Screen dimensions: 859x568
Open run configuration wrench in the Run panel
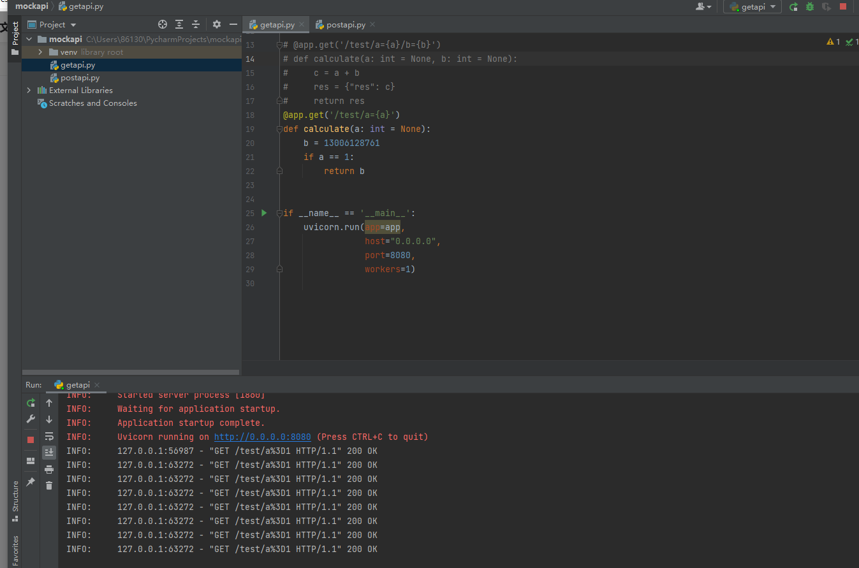point(31,419)
